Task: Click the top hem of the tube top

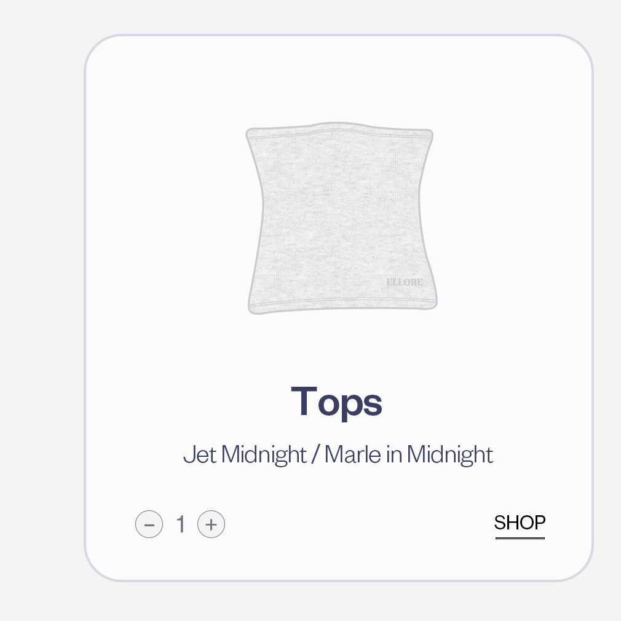Action: (339, 130)
